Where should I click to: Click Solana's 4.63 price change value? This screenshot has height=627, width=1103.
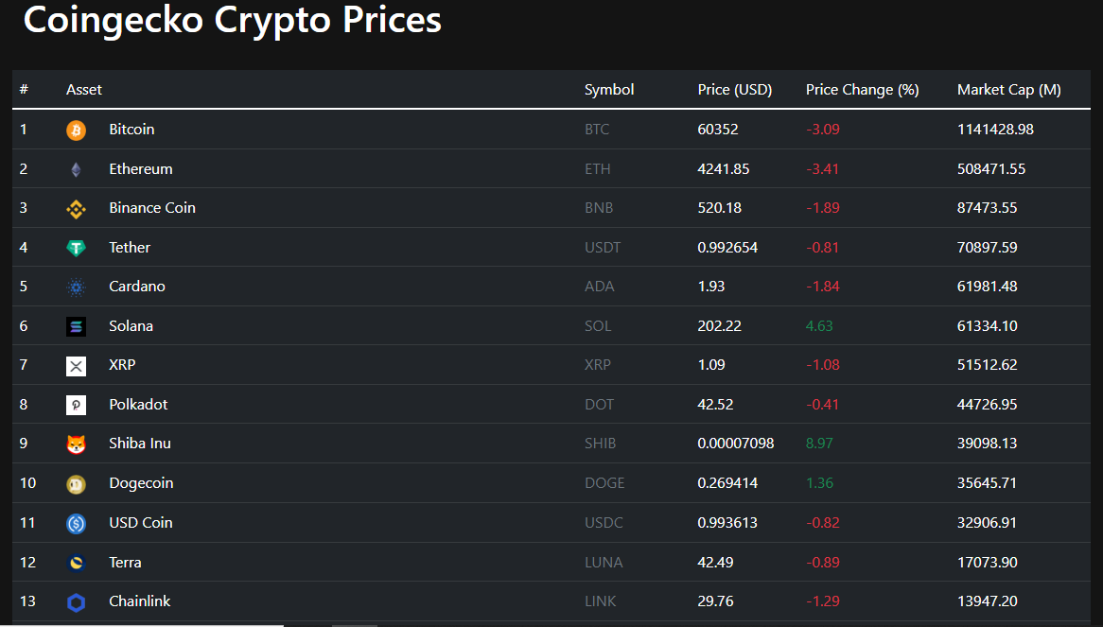(x=819, y=326)
